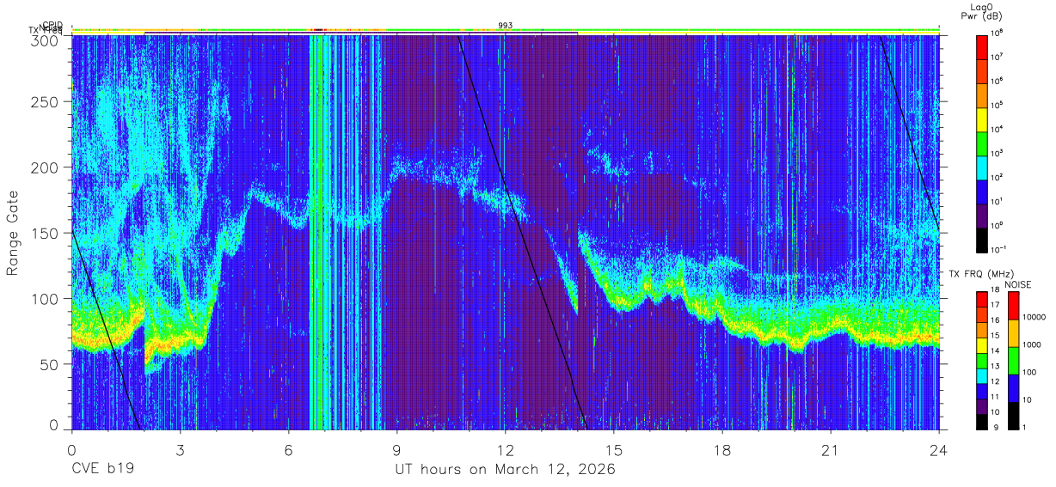This screenshot has width=1056, height=487.
Task: Click the 'CVE b19' radar beam label
Action: (x=102, y=470)
